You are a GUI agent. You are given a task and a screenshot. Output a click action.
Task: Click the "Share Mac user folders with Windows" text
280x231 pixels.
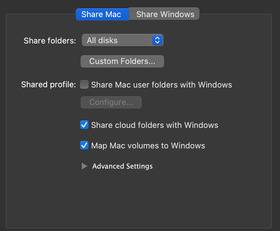[x=161, y=85]
